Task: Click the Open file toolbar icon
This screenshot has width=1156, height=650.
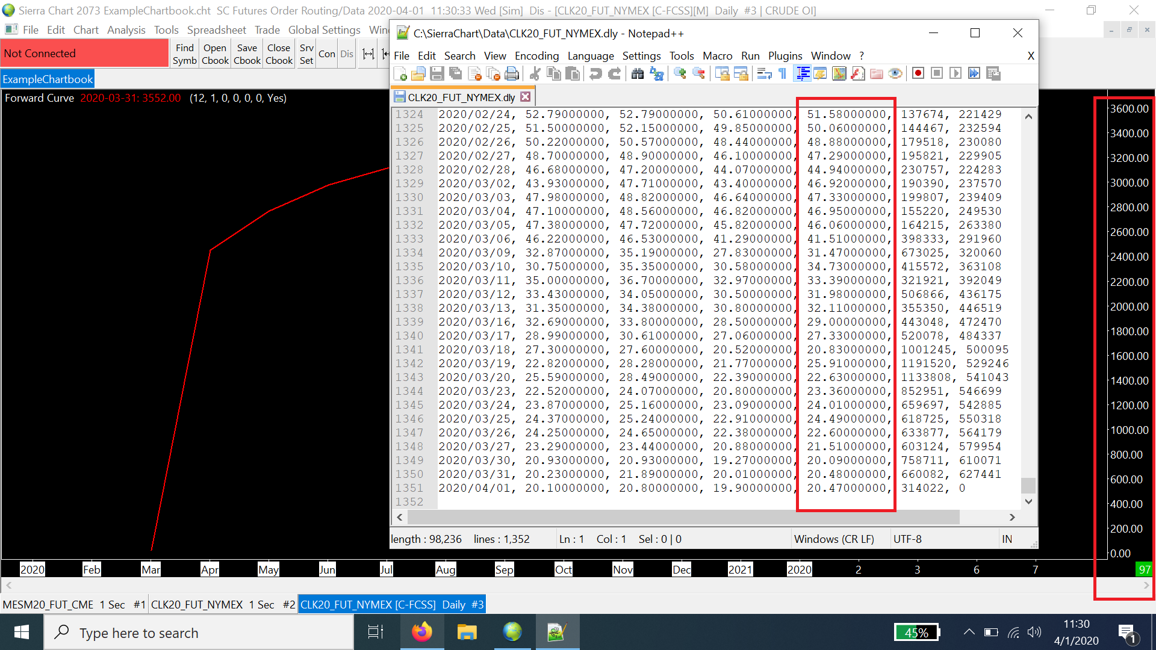Action: pyautogui.click(x=418, y=73)
